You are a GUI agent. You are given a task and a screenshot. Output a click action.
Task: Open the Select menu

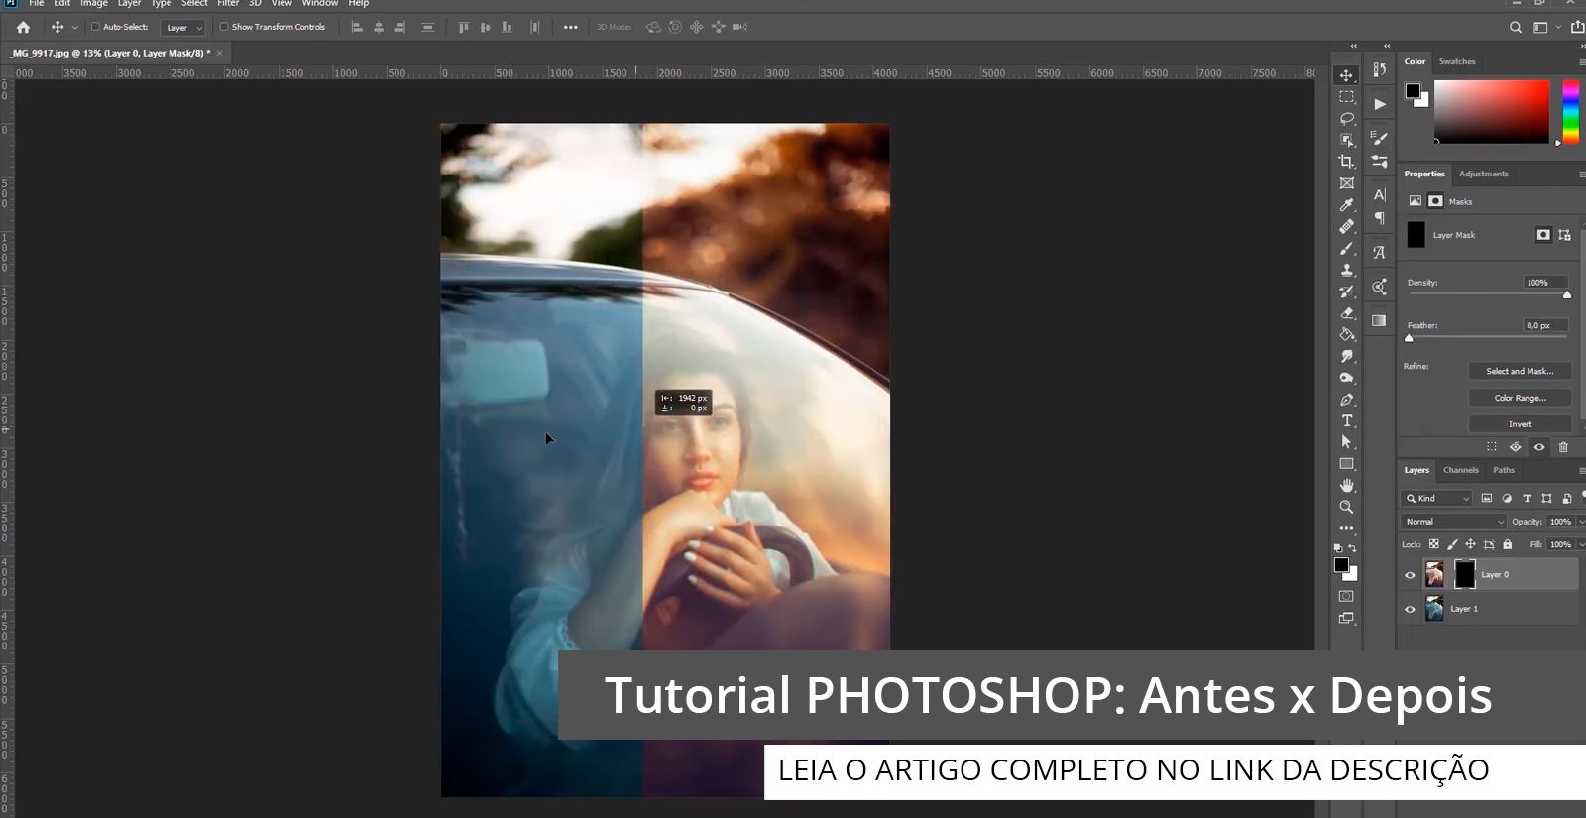[194, 4]
